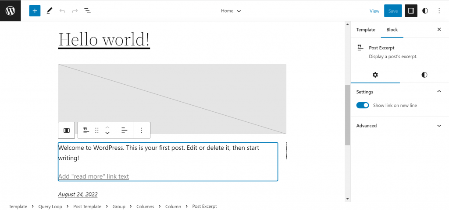449x210 pixels.
Task: Open the text alignment toolbar button
Action: pos(125,130)
